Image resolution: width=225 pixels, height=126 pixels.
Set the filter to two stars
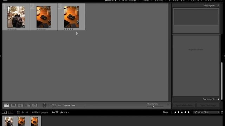coord(179,112)
